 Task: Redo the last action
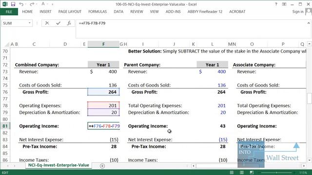(32, 4)
